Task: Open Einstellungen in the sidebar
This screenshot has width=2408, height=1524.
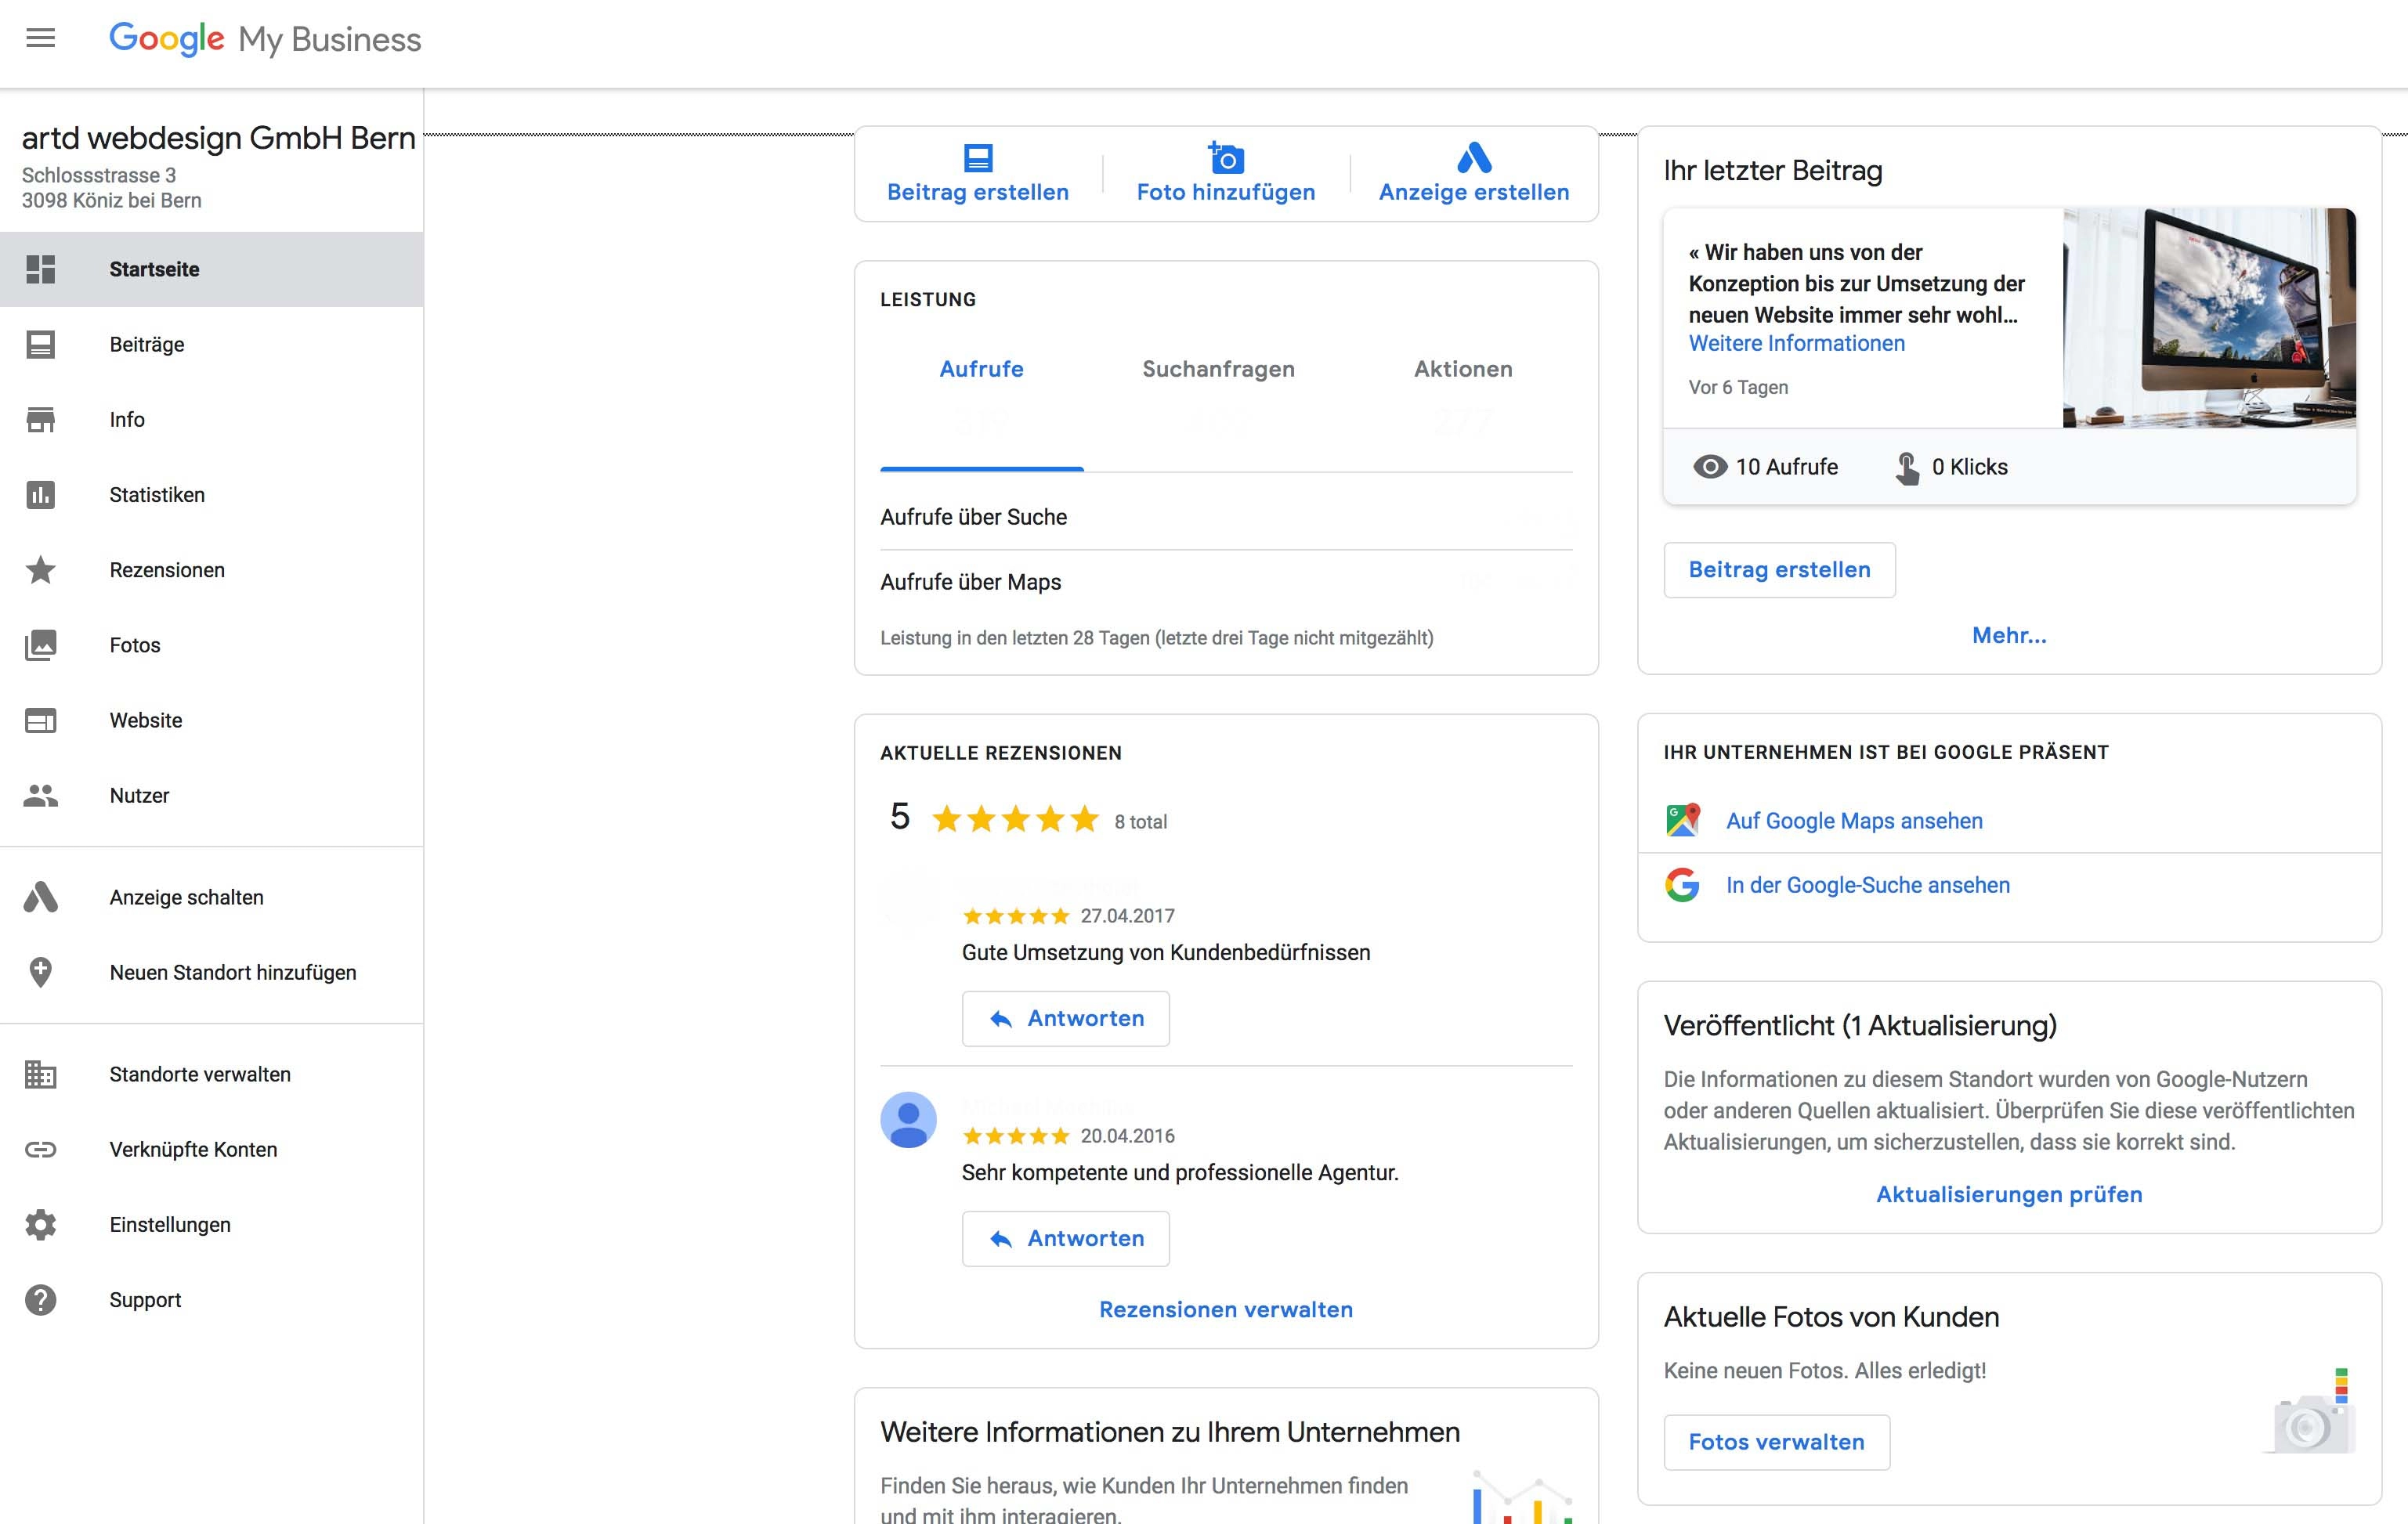Action: (x=211, y=1225)
